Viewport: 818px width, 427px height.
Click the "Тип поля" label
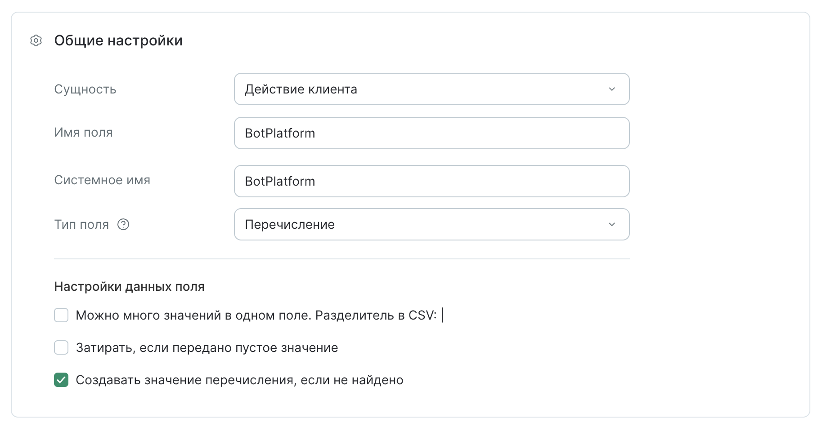coord(81,224)
